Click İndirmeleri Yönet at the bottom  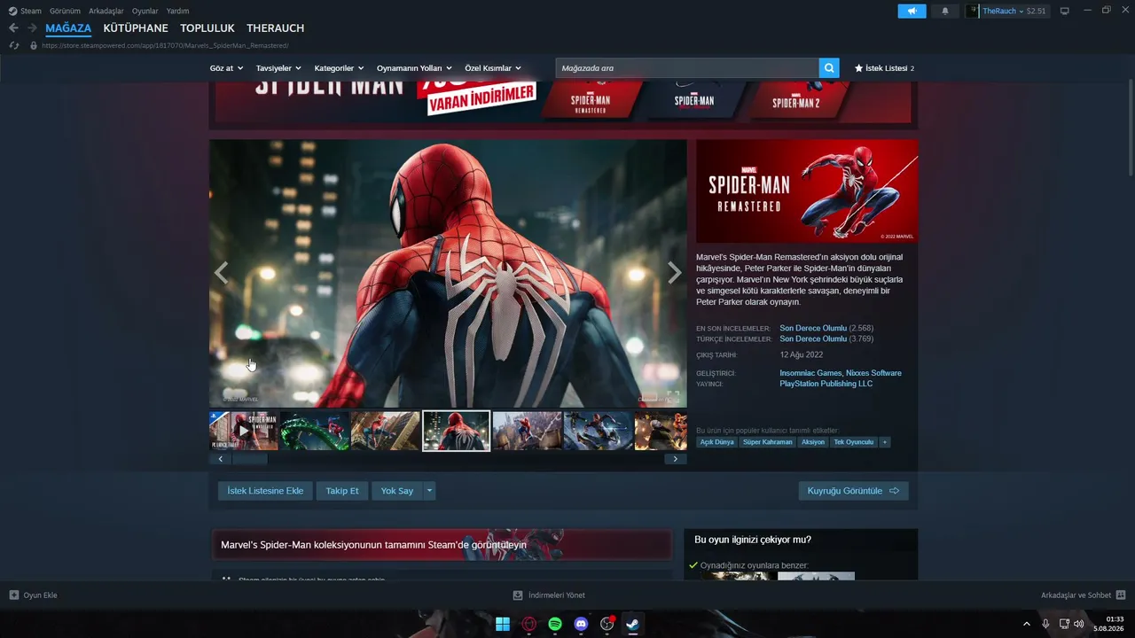tap(549, 595)
